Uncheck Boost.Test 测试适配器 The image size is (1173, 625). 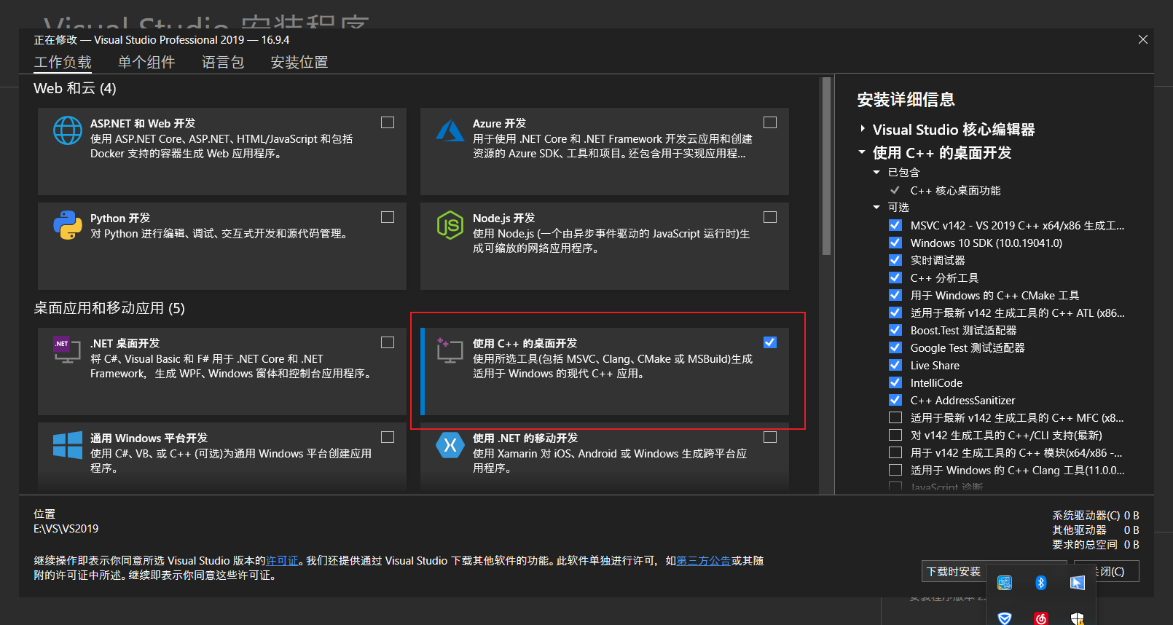pyautogui.click(x=895, y=330)
